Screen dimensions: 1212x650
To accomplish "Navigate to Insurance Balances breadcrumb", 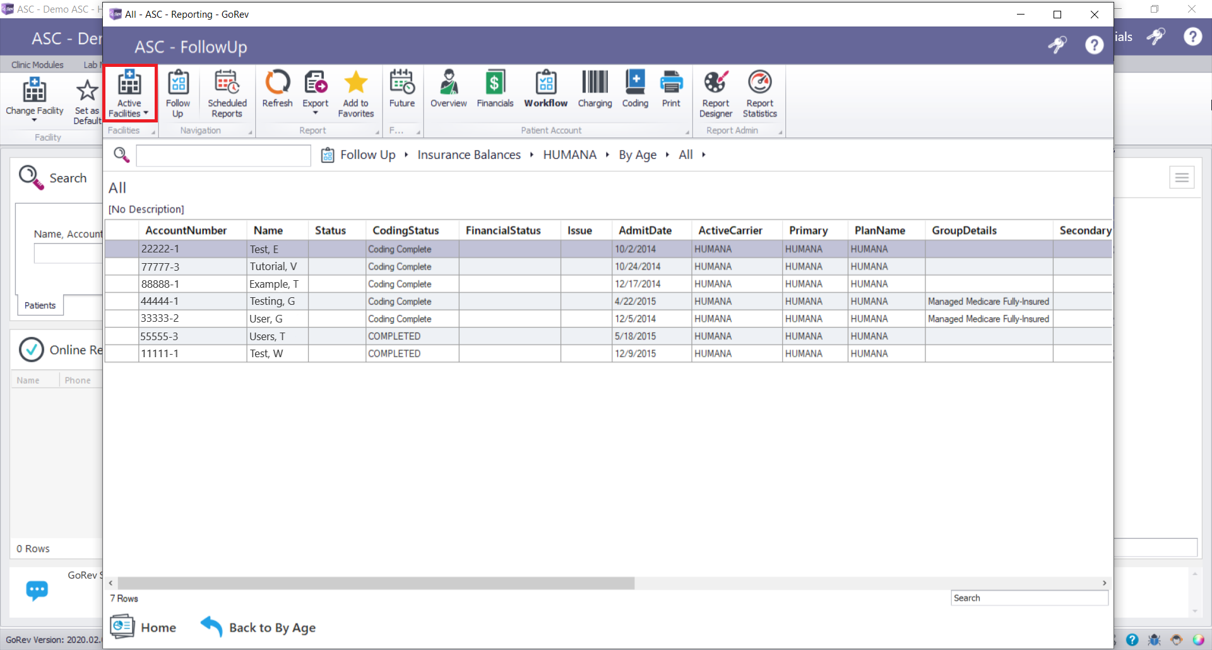I will tap(469, 155).
